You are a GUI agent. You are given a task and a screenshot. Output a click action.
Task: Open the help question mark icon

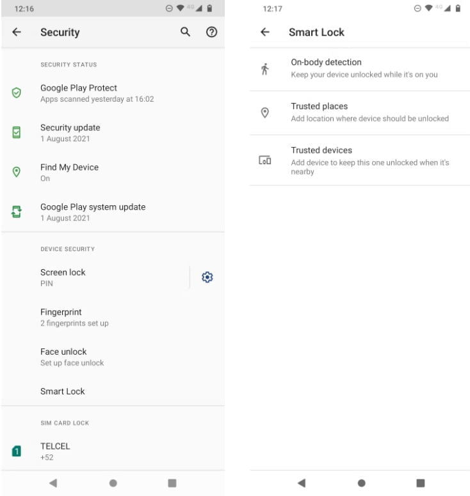pos(211,32)
